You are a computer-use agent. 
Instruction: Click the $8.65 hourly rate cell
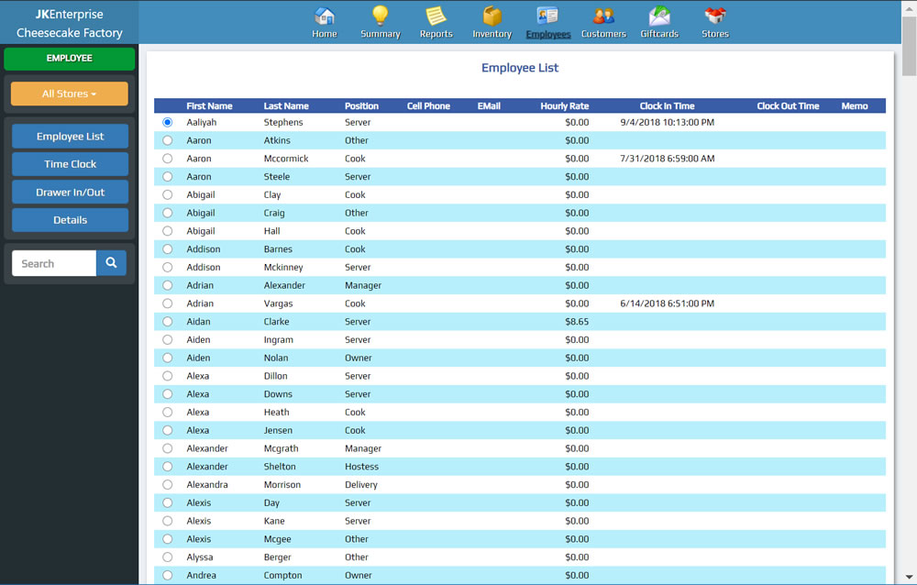coord(577,322)
